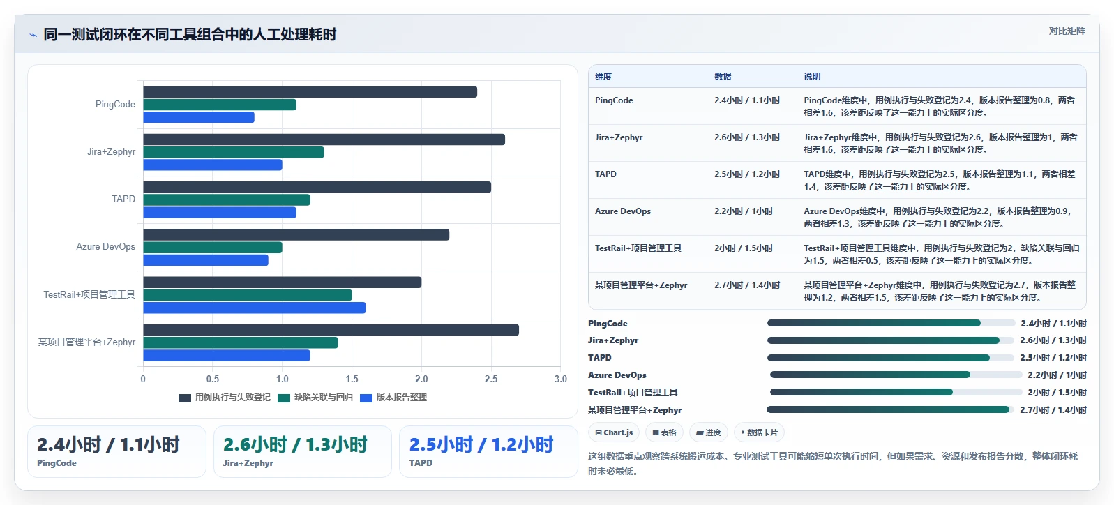Click the 某项目管理平台+Zephyr green bar in the chart
This screenshot has width=1114, height=505.
tap(241, 342)
